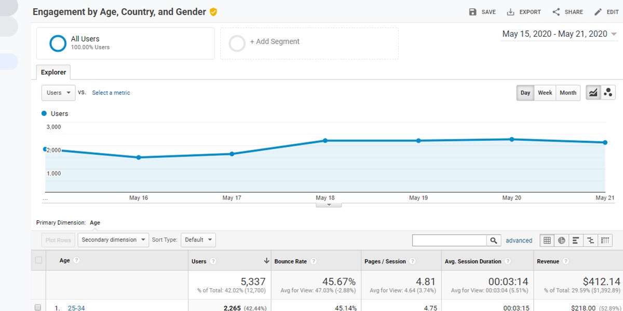This screenshot has height=311, width=623.
Task: Open the date range picker dropdown
Action: coord(560,34)
